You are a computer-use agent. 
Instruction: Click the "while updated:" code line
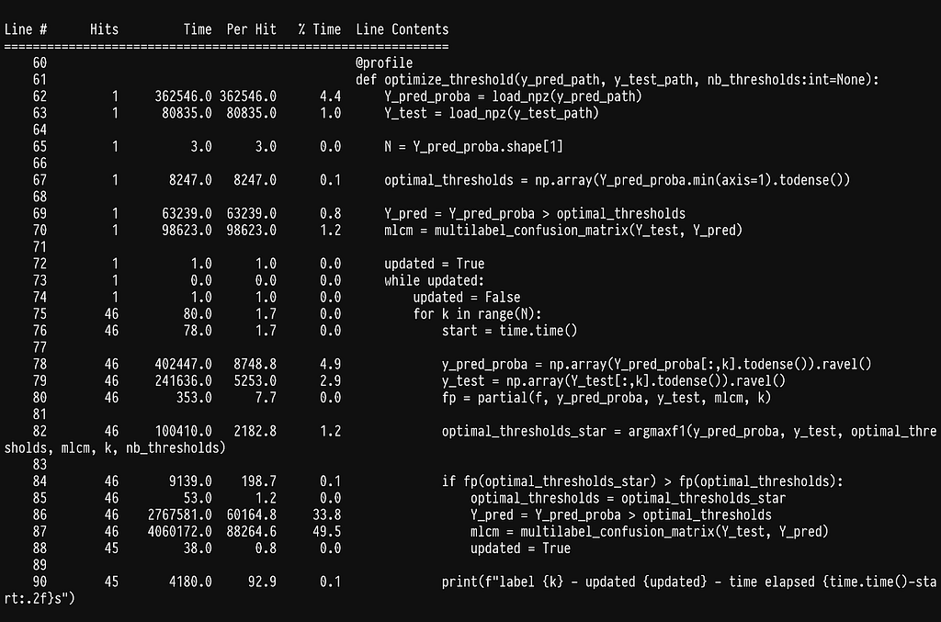434,280
